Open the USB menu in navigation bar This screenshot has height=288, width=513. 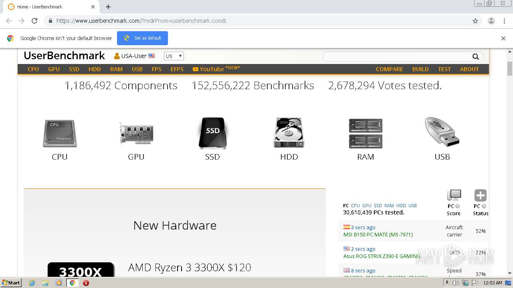(137, 69)
